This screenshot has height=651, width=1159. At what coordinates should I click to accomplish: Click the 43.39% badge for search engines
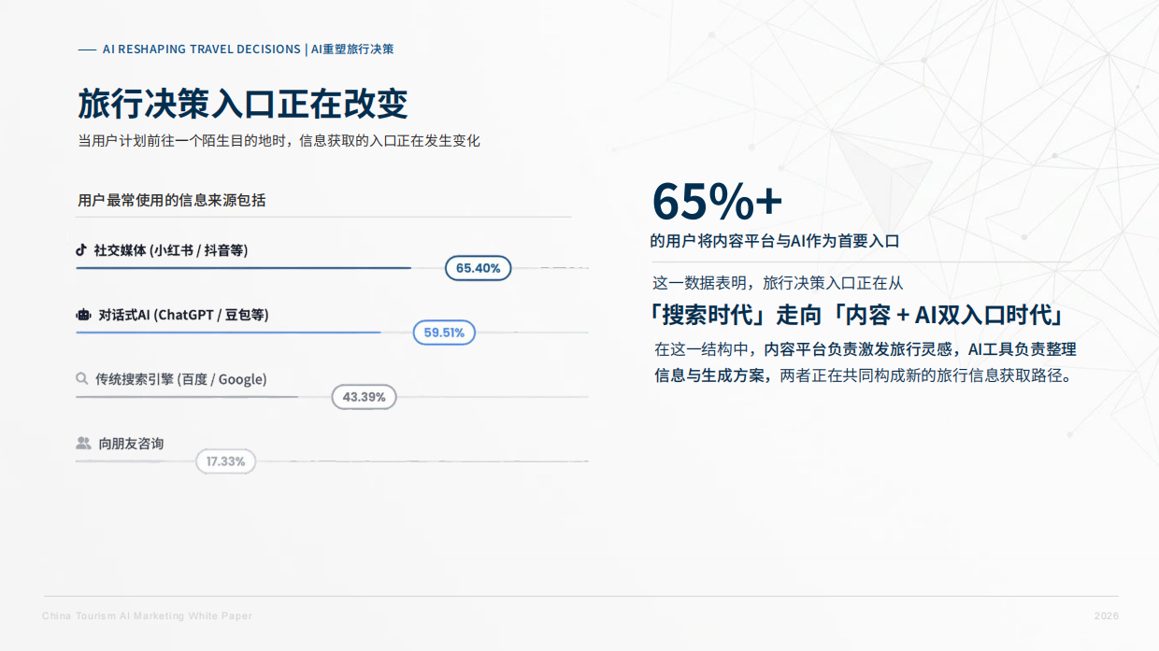(364, 397)
